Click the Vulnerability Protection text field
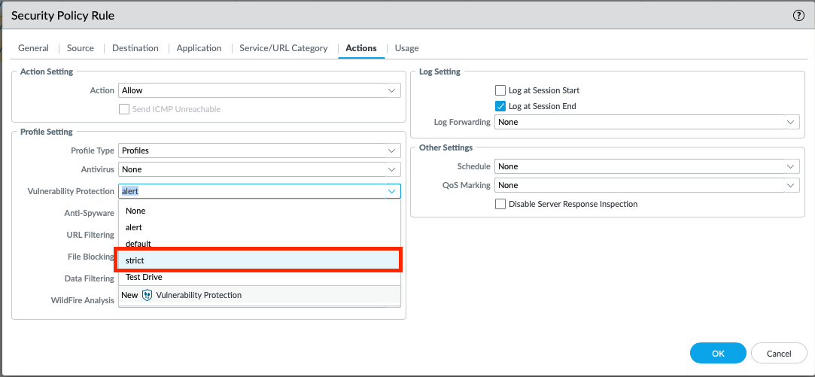815x377 pixels. [251, 192]
